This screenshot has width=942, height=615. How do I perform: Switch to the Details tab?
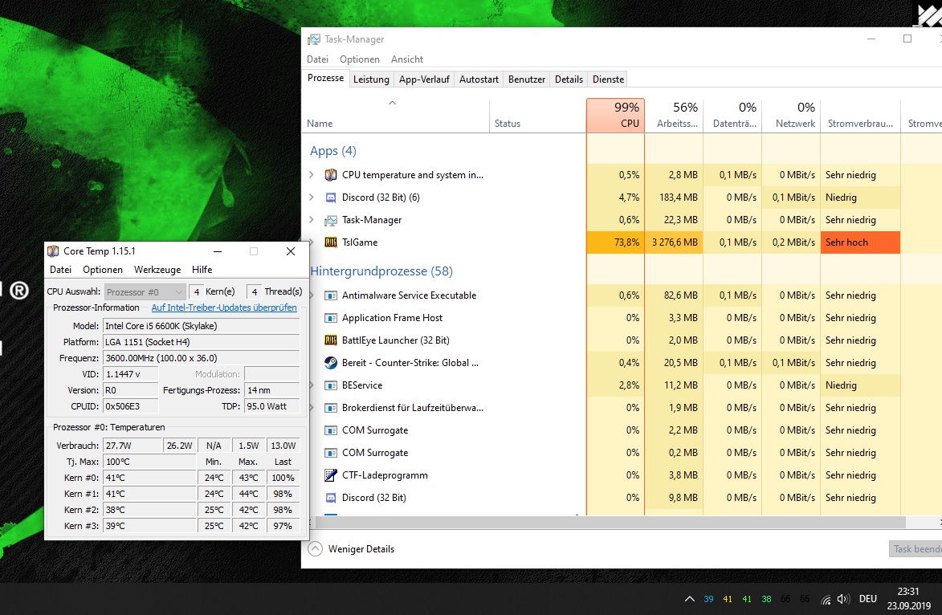point(569,79)
